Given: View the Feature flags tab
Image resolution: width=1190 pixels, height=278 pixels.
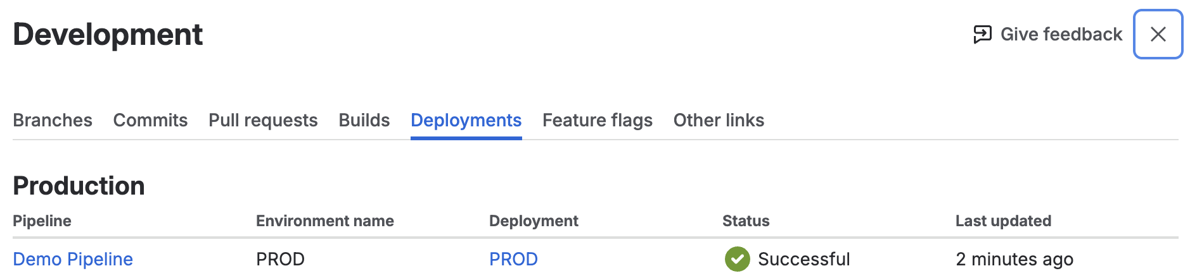Looking at the screenshot, I should pos(597,120).
